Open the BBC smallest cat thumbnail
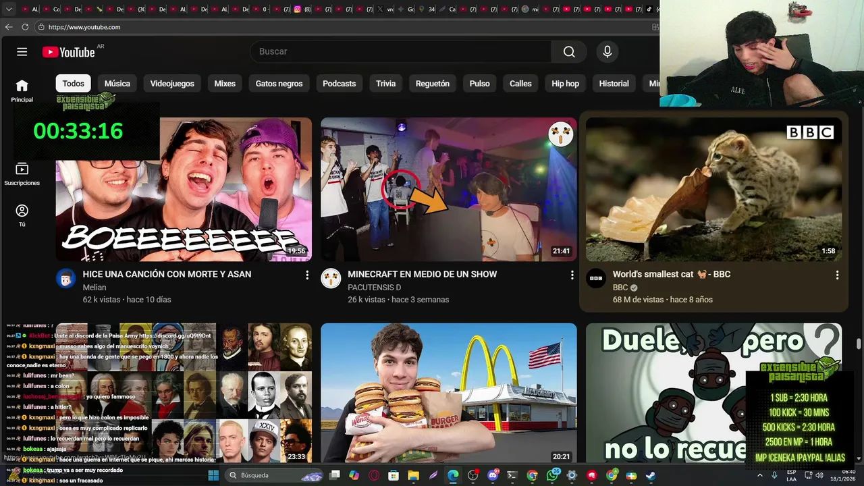The width and height of the screenshot is (864, 486). [714, 190]
